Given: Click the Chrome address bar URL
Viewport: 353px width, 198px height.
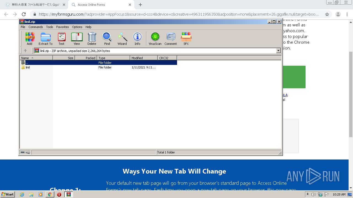Looking at the screenshot, I should click(x=179, y=14).
